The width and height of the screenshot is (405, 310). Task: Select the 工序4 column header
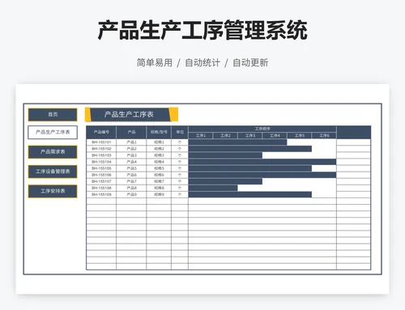[x=275, y=135]
